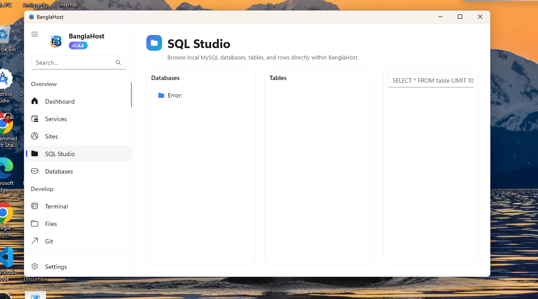The image size is (538, 299).
Task: Click the Terminal icon in sidebar
Action: 35,206
